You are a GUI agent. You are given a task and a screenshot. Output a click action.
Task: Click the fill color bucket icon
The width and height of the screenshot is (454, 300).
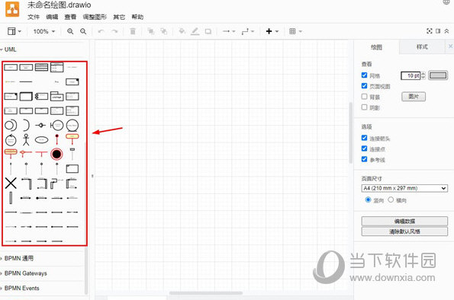pos(182,31)
